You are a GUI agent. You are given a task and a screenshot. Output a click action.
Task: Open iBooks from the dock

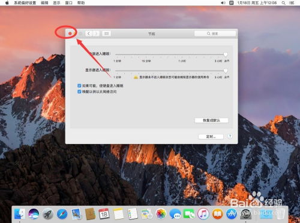218,214
